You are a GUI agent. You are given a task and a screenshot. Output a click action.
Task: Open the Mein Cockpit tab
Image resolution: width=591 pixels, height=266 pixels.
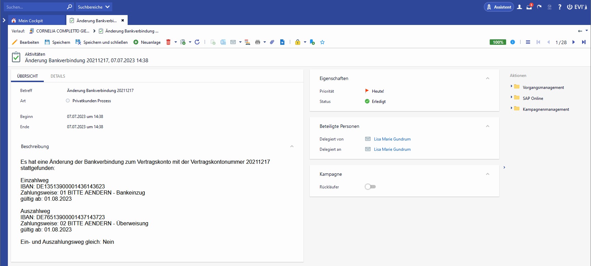point(30,21)
